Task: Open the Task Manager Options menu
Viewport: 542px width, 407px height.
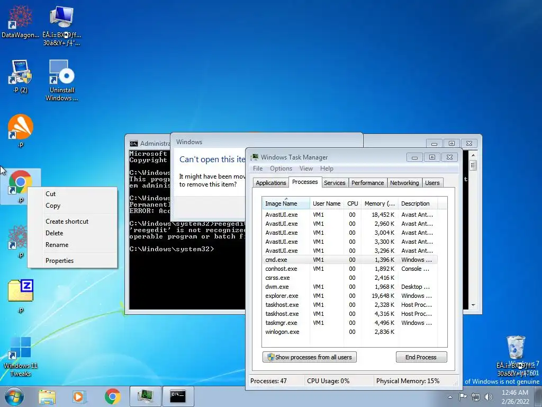Action: pos(281,169)
